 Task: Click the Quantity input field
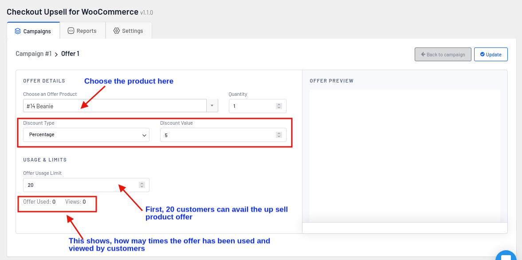point(257,106)
